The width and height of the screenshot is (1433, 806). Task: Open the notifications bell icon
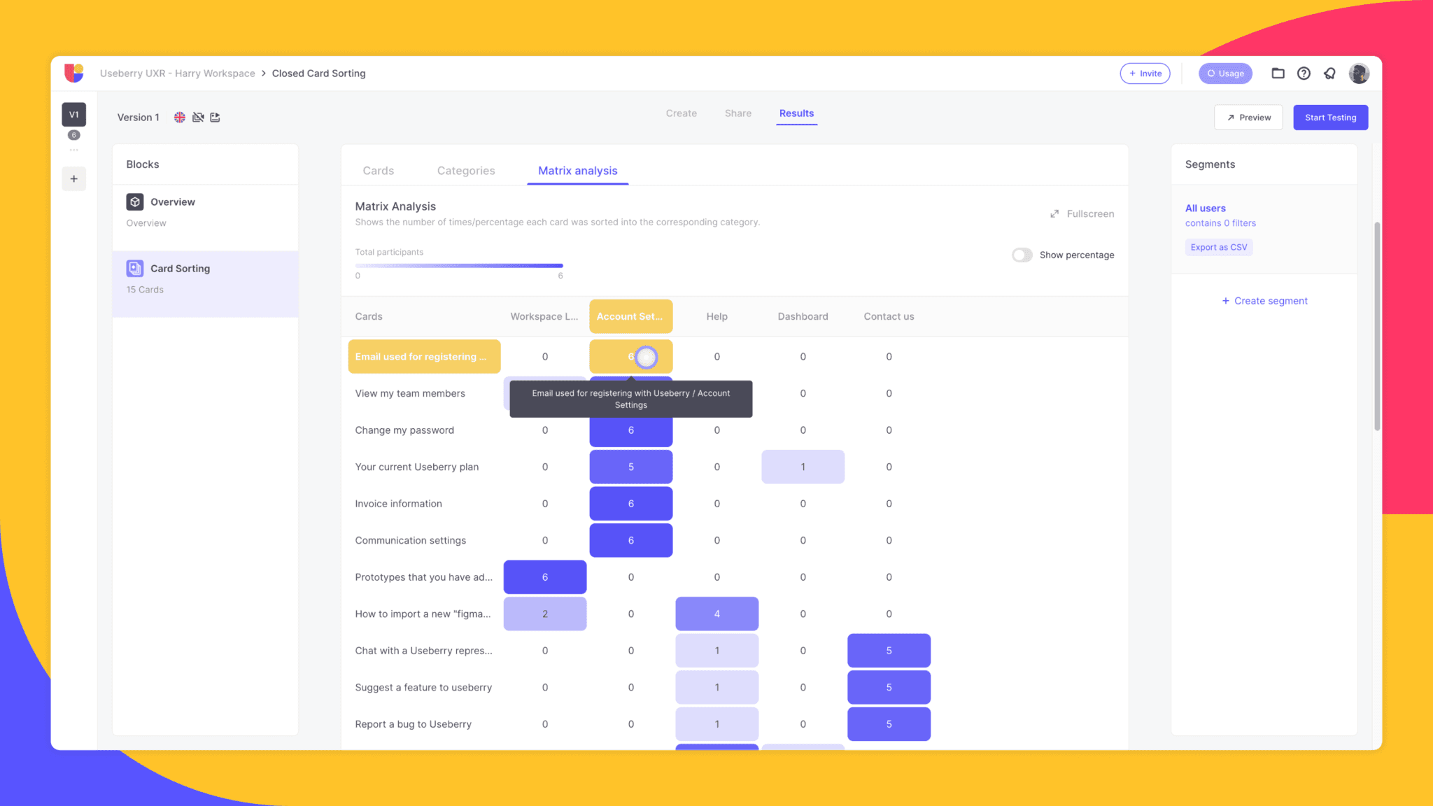[x=1329, y=73]
